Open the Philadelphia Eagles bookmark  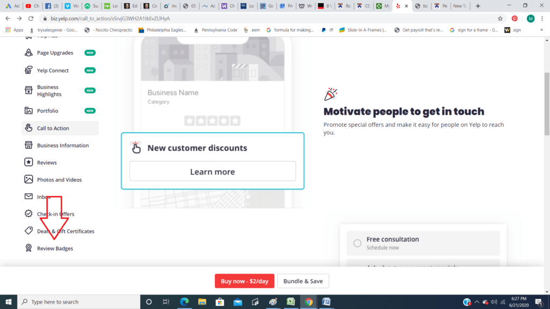click(162, 30)
